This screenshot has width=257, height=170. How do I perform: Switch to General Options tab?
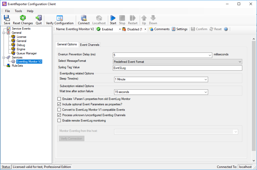click(x=67, y=44)
